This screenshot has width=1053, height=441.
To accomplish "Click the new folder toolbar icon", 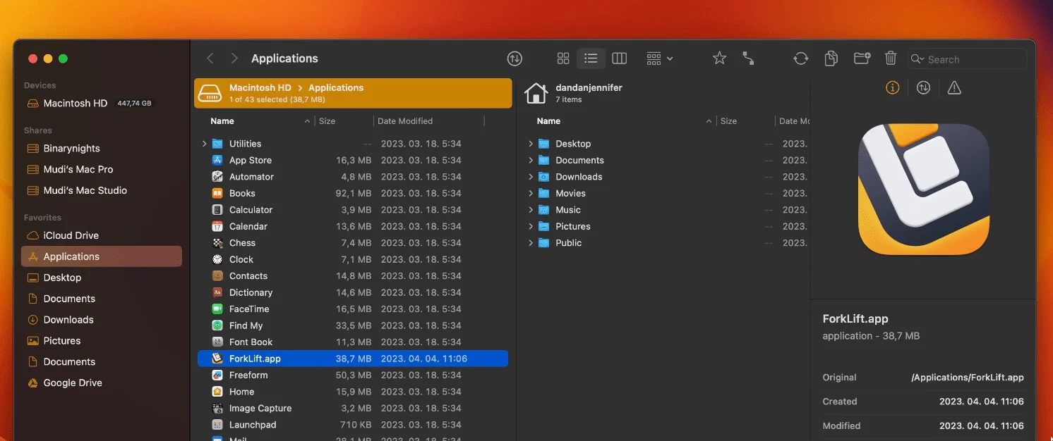I will (x=862, y=58).
